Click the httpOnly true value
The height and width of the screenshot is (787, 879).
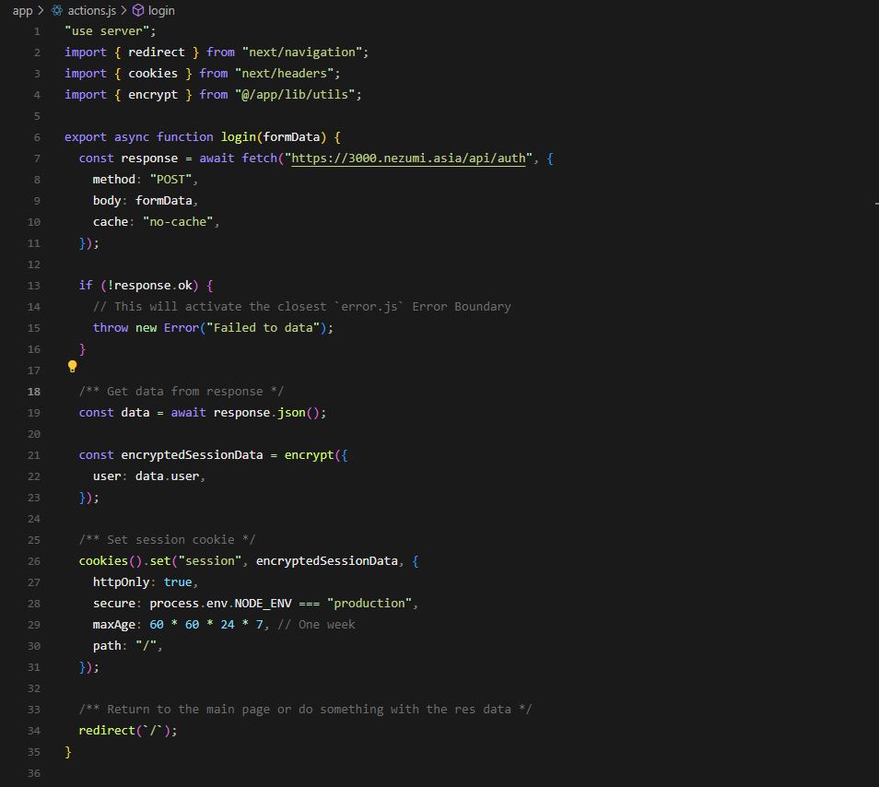pos(178,581)
